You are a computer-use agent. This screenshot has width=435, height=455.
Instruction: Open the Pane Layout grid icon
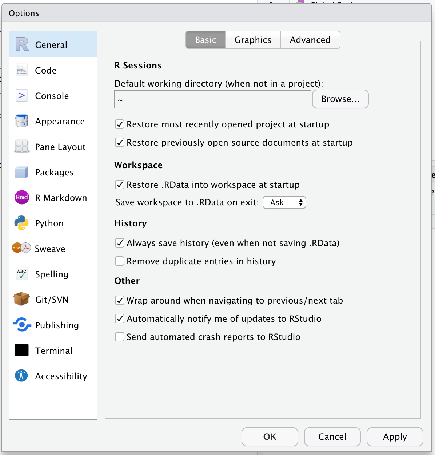click(22, 146)
